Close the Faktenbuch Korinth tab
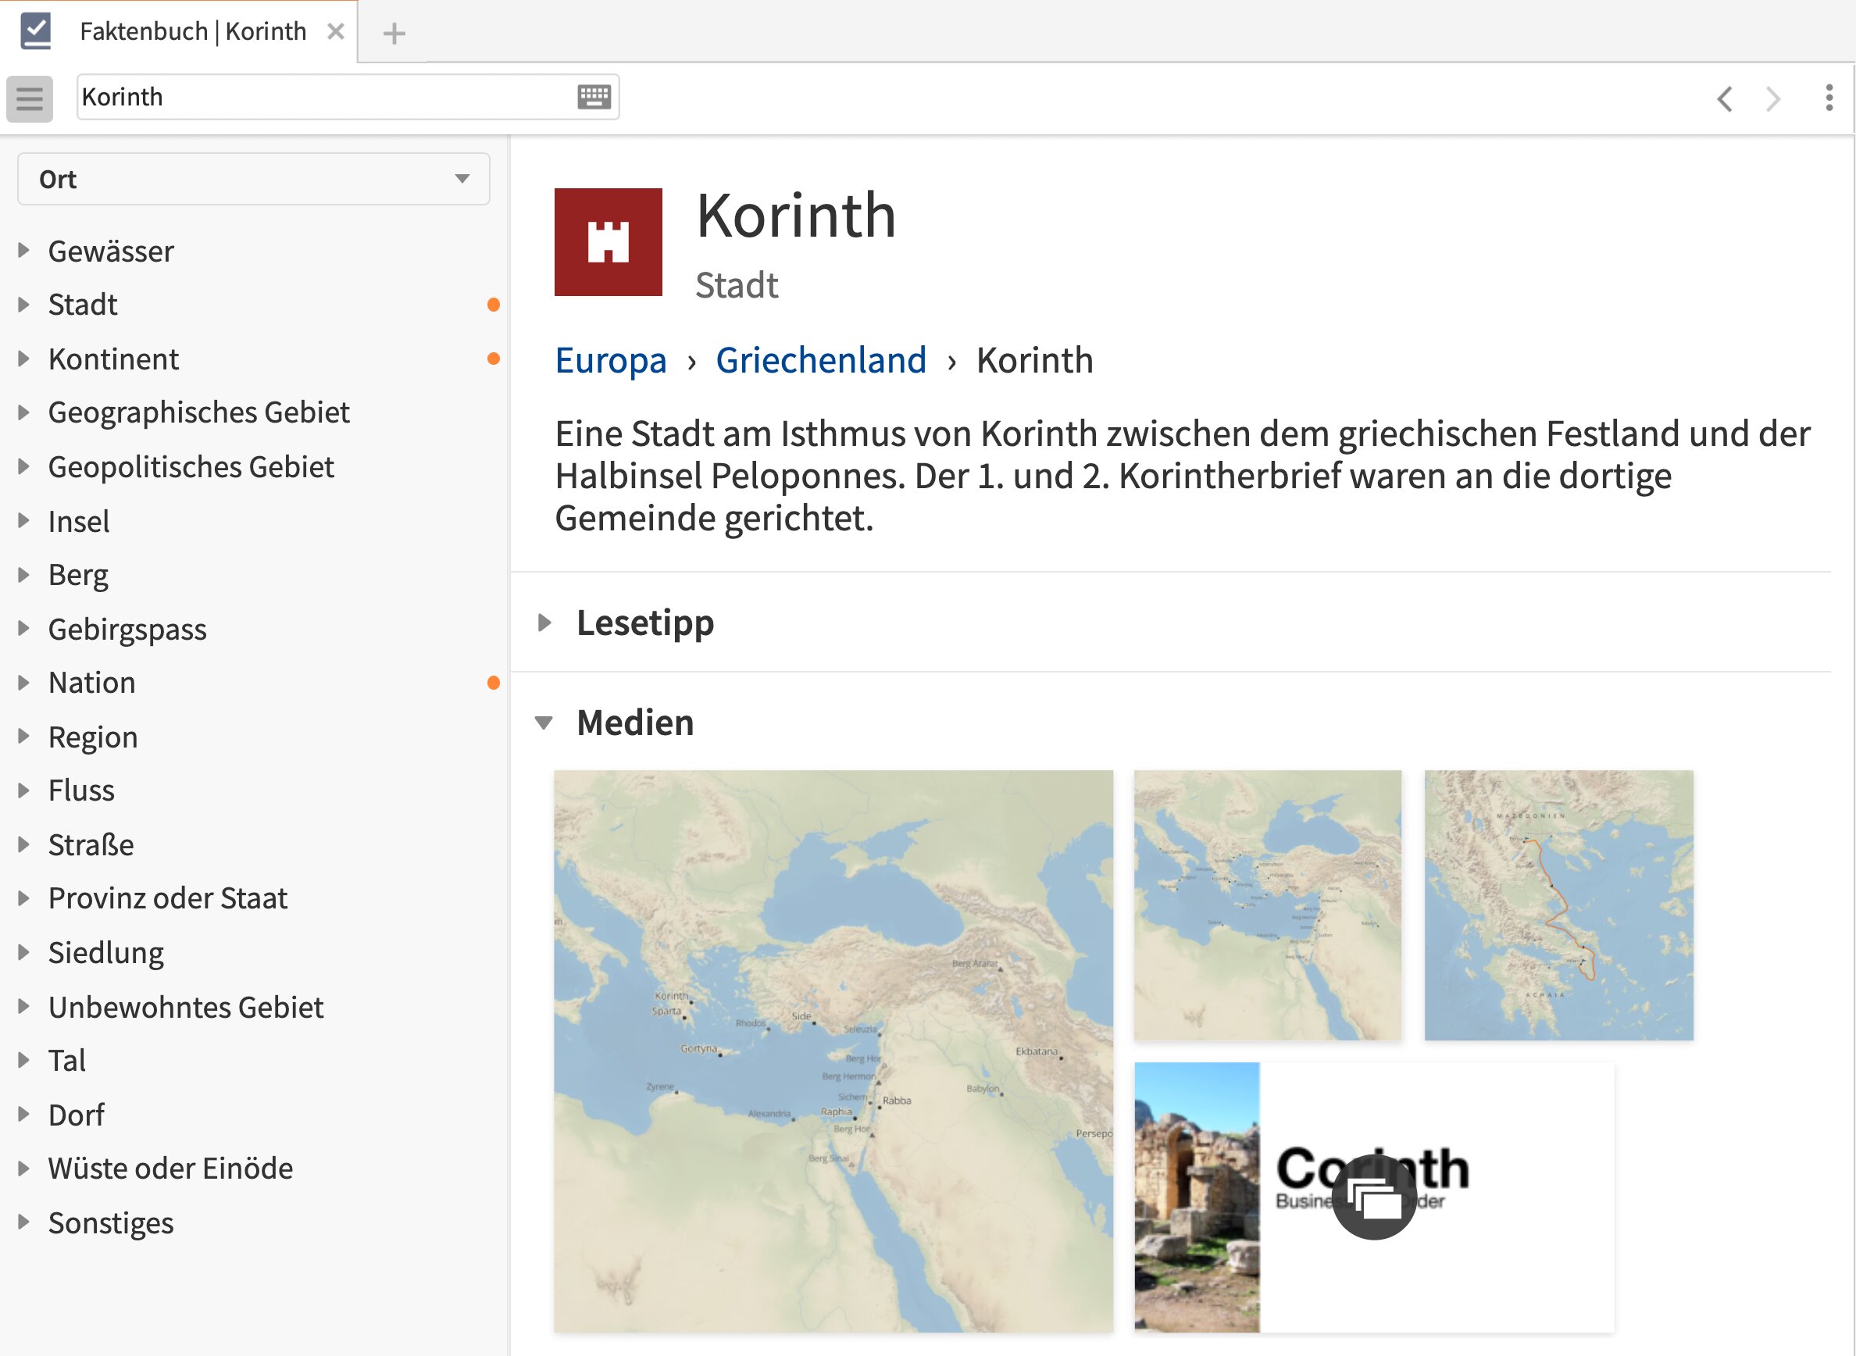1856x1356 pixels. pos(335,32)
